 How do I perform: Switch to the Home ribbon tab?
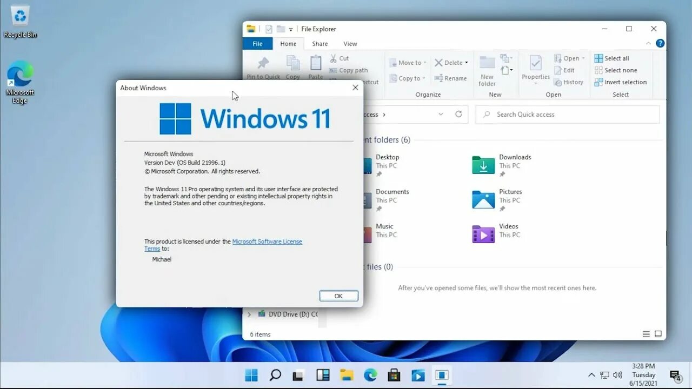coord(288,44)
